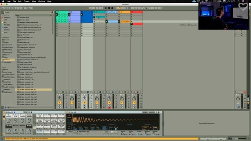Launch the first clip in the BASS track
The width and height of the screenshot is (251, 141).
69,14
